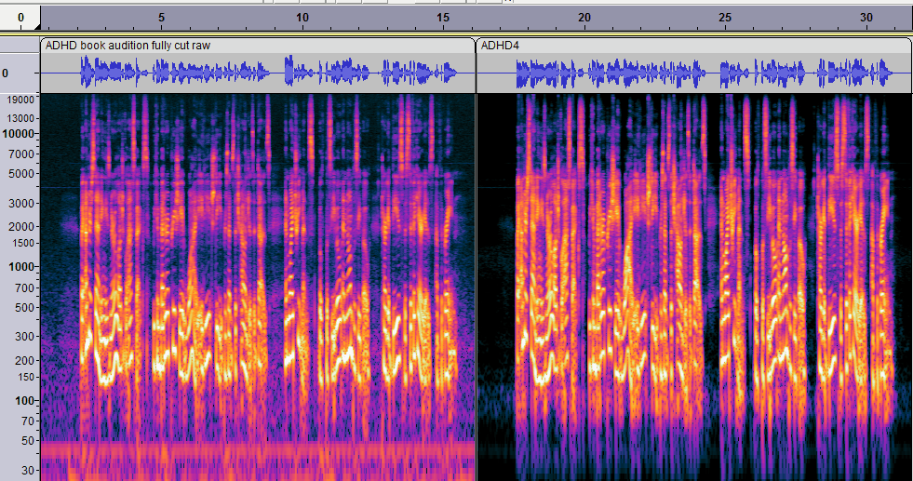Click the 50 Hz label on frequency scale
This screenshot has height=481, width=913.
click(28, 441)
